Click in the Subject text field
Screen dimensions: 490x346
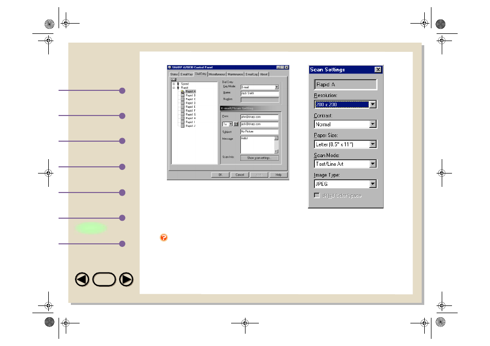coord(259,131)
